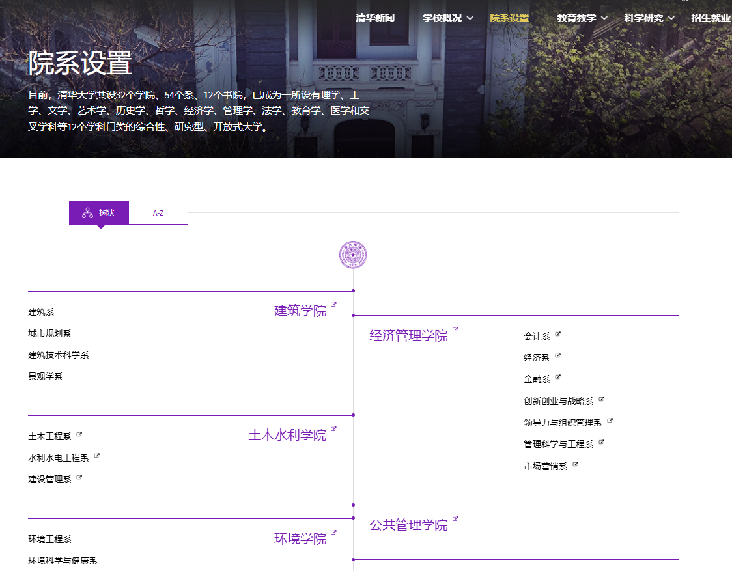Open external link icon beside 经济管理学院

(x=455, y=329)
